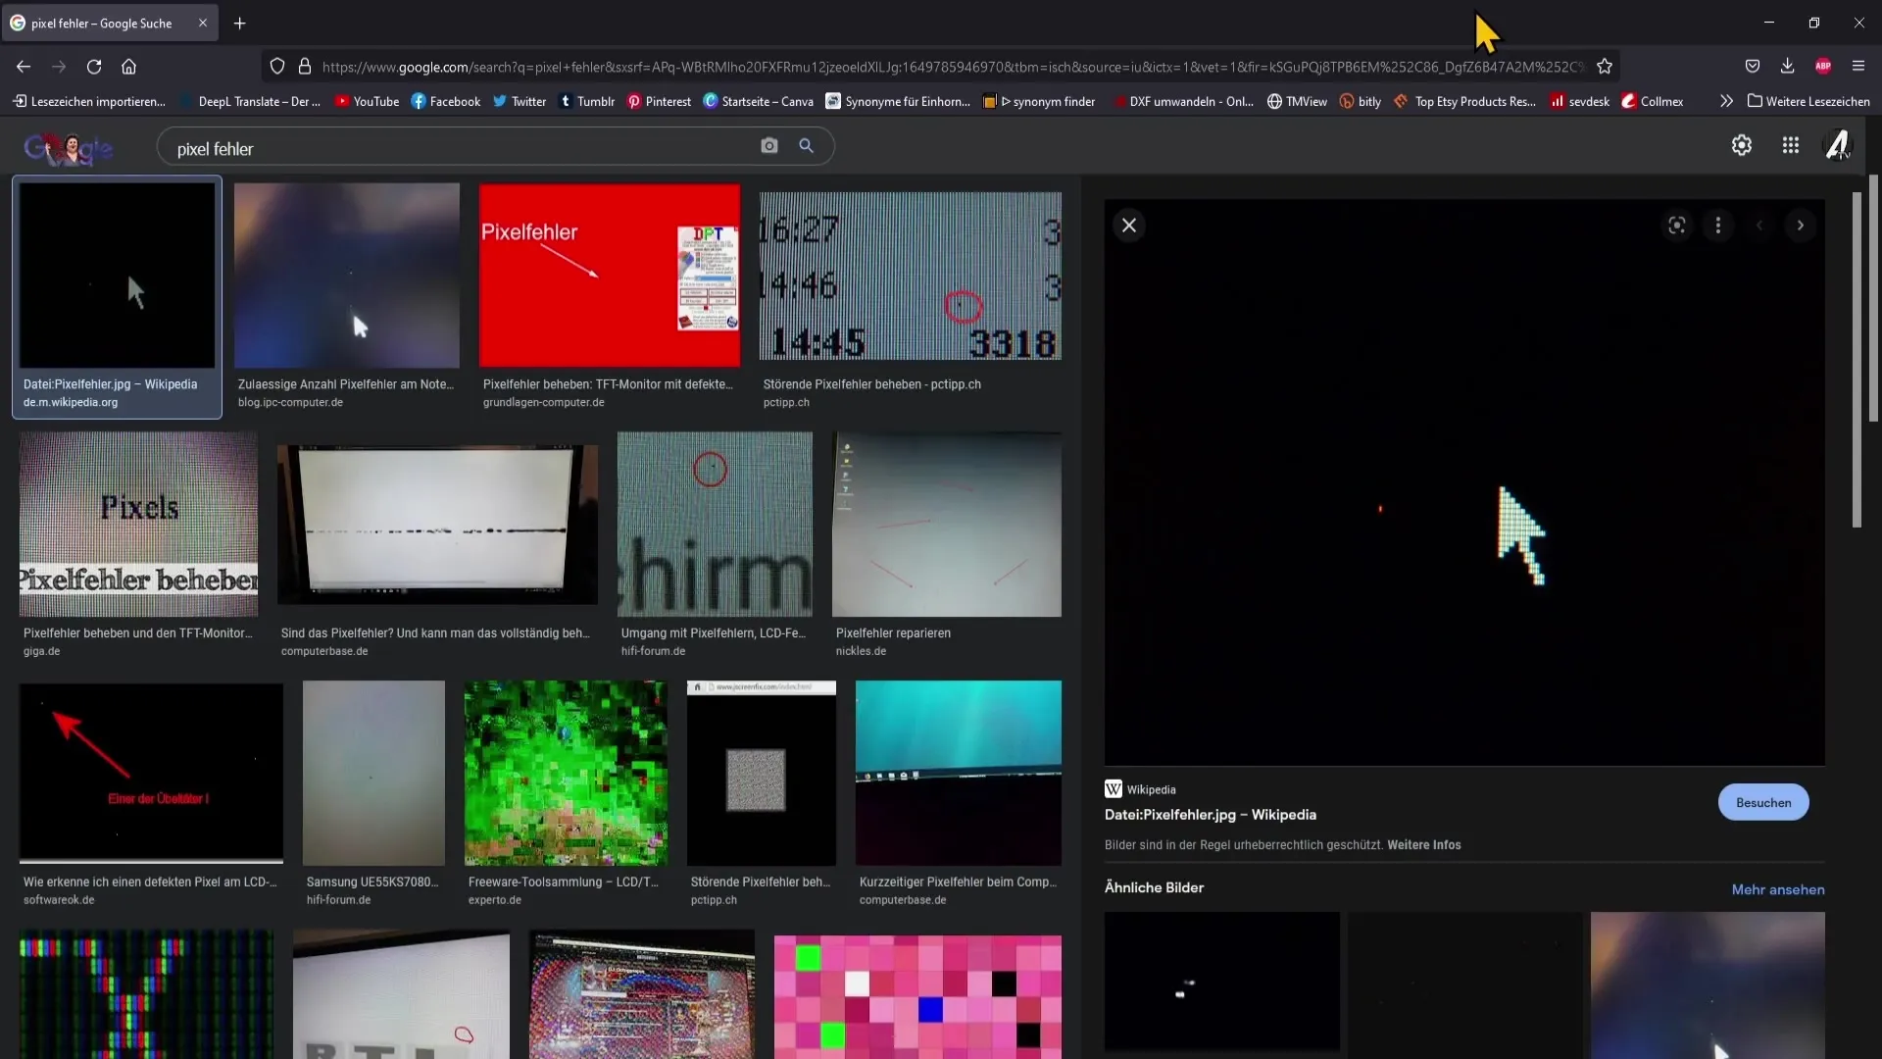Open the Störende Pixelfehler beheben clock thumbnail
The image size is (1882, 1059).
pos(910,276)
